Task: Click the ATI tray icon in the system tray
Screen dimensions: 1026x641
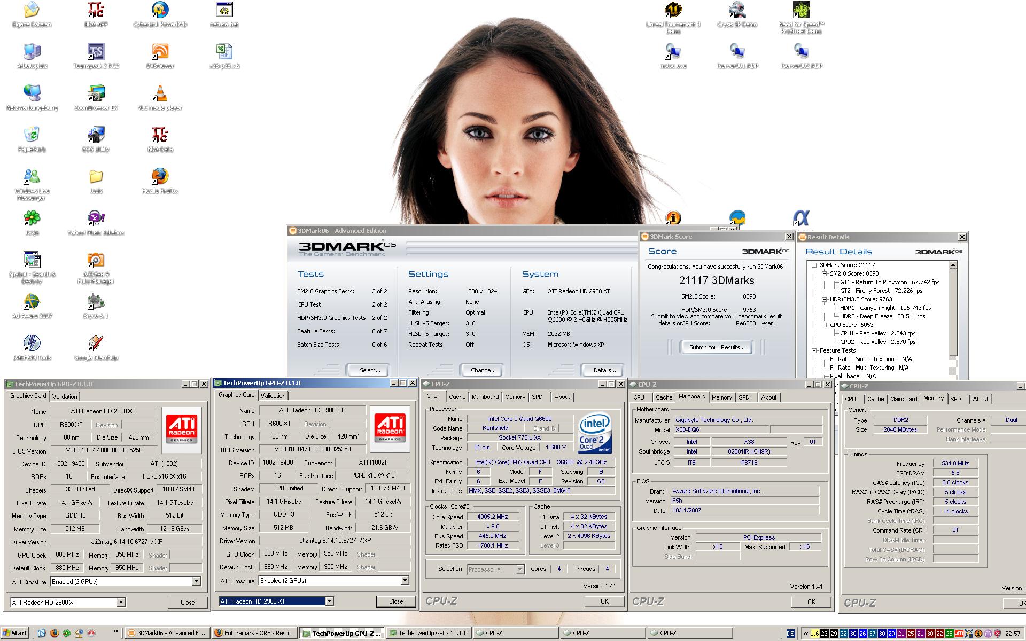Action: click(x=959, y=634)
